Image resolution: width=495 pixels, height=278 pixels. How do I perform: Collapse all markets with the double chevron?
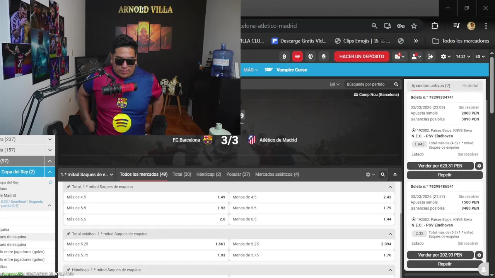pyautogui.click(x=395, y=175)
